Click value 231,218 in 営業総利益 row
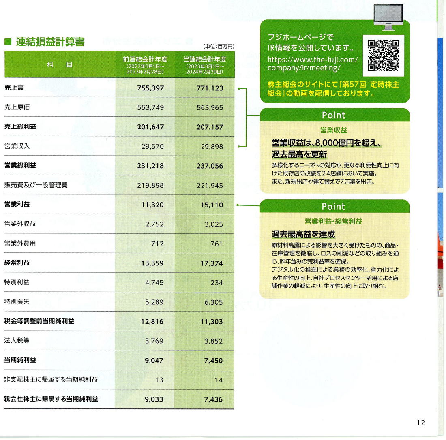 [150, 166]
